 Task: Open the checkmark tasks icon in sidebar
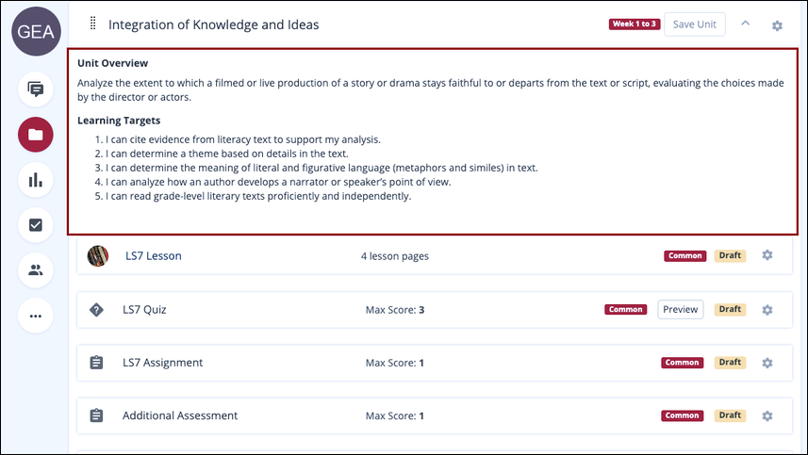[36, 225]
